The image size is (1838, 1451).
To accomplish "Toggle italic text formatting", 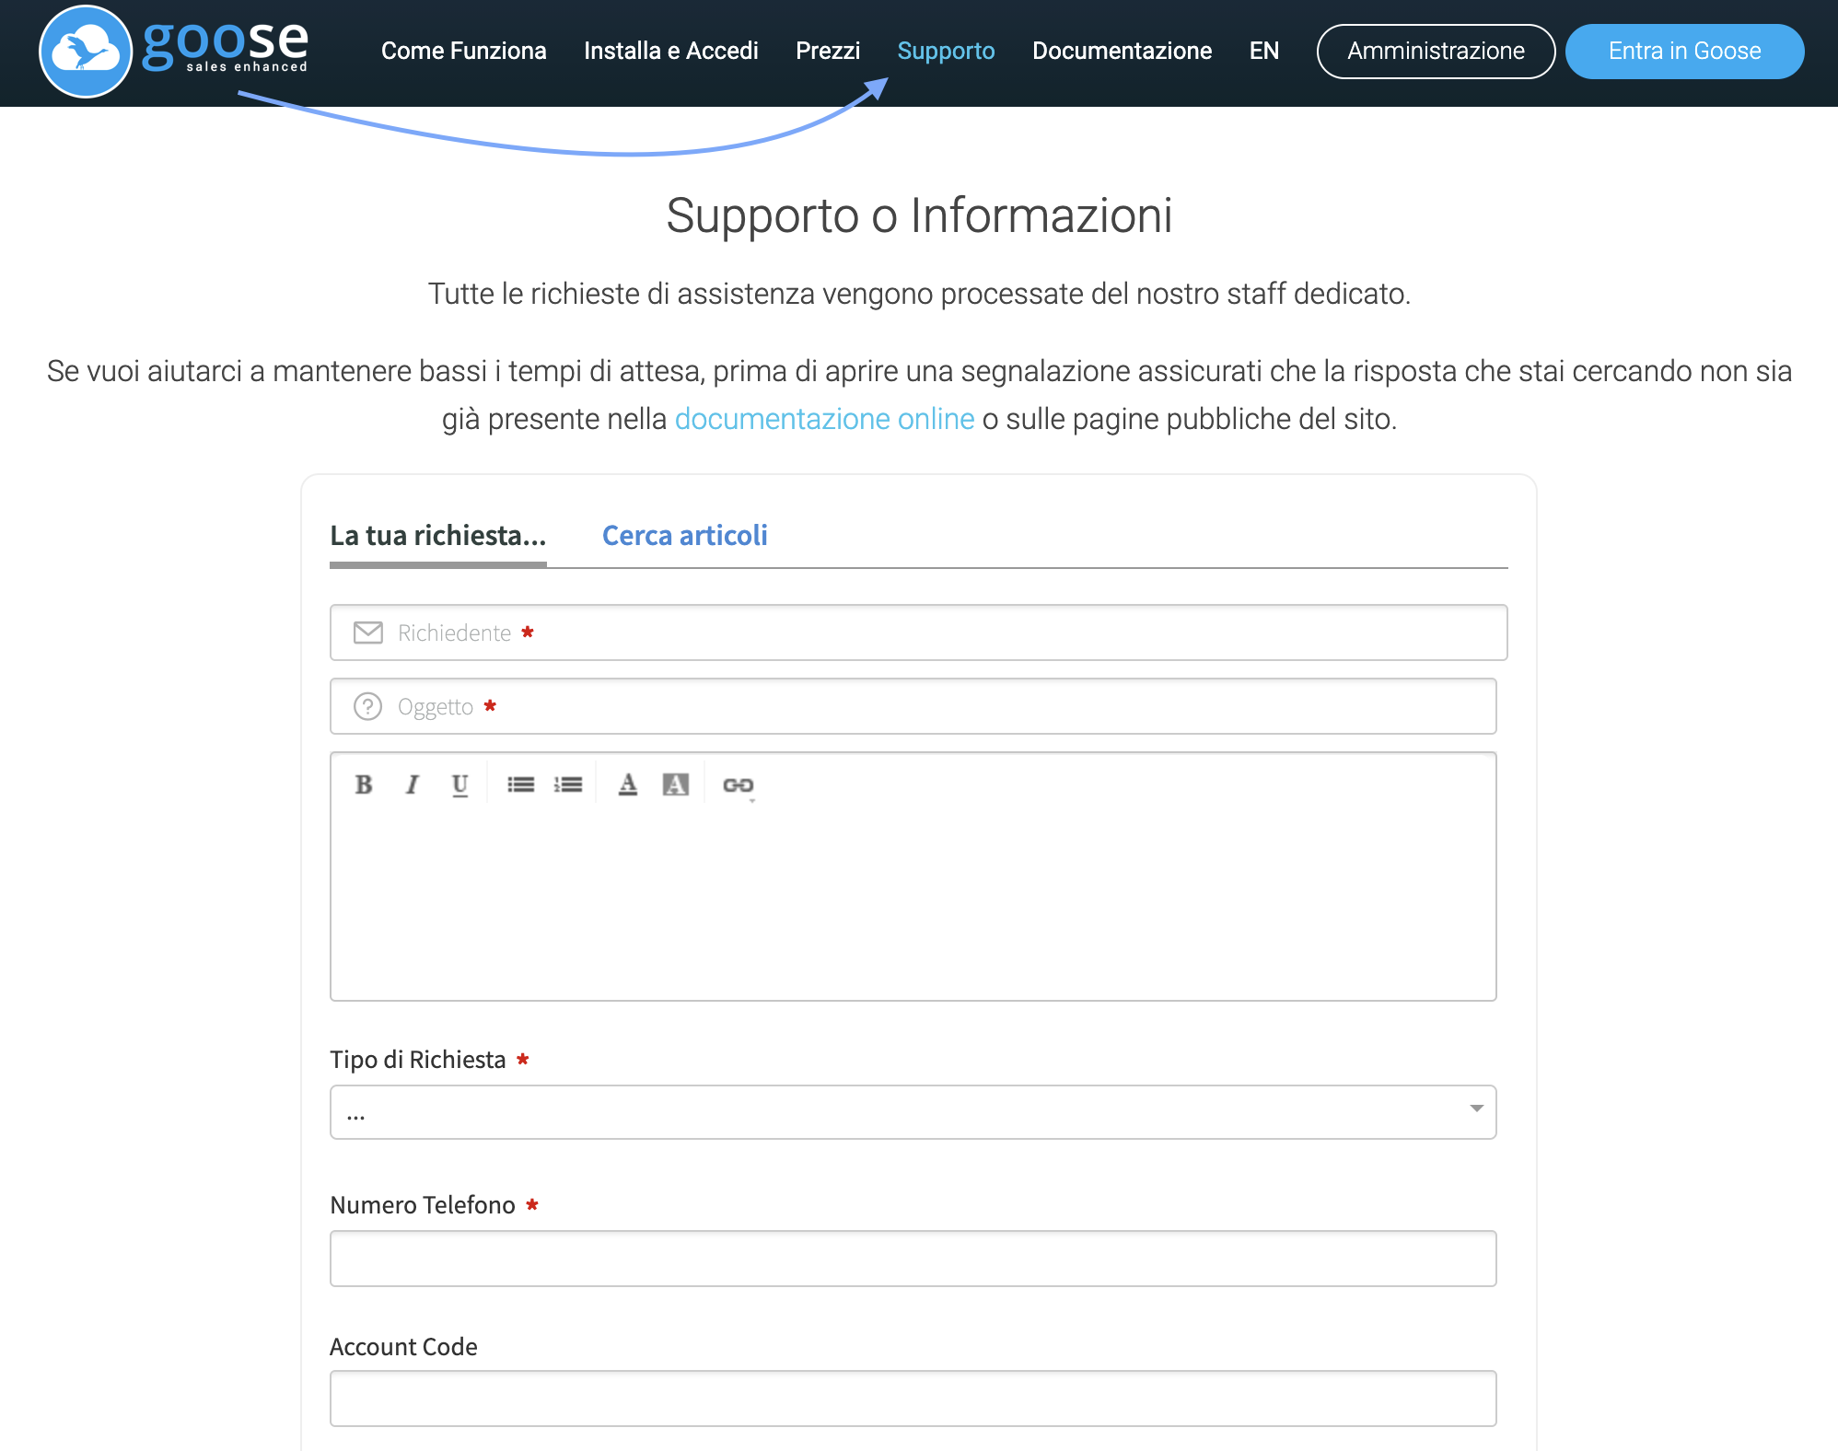I will click(x=412, y=784).
